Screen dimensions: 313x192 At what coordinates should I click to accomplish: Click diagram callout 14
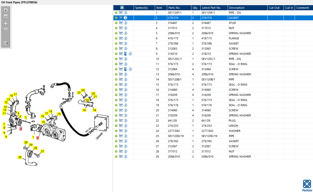(x=50, y=111)
